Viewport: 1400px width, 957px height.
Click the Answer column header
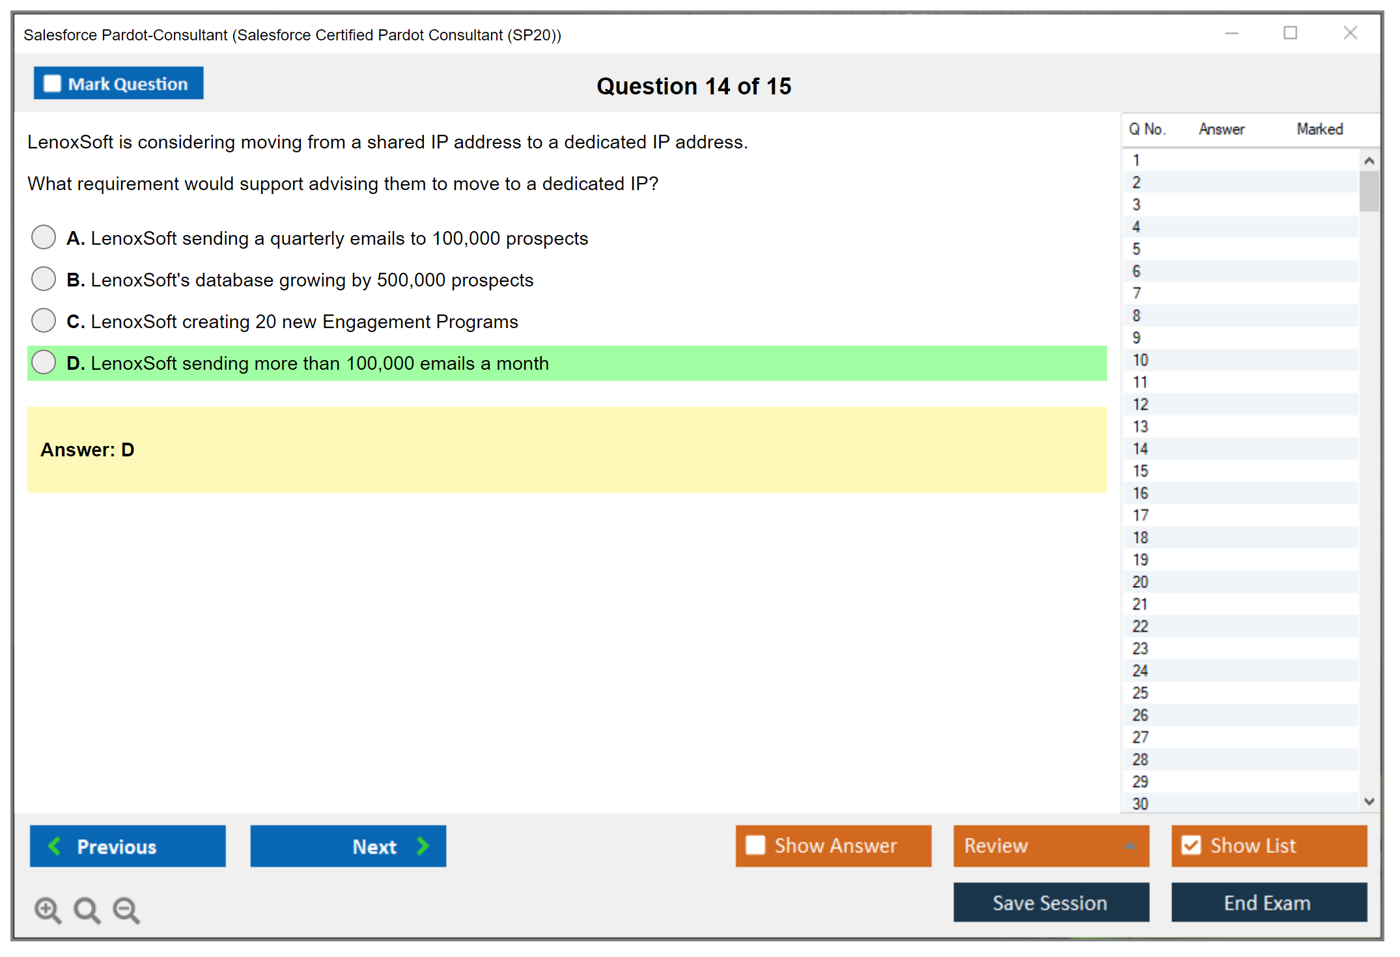(x=1221, y=129)
